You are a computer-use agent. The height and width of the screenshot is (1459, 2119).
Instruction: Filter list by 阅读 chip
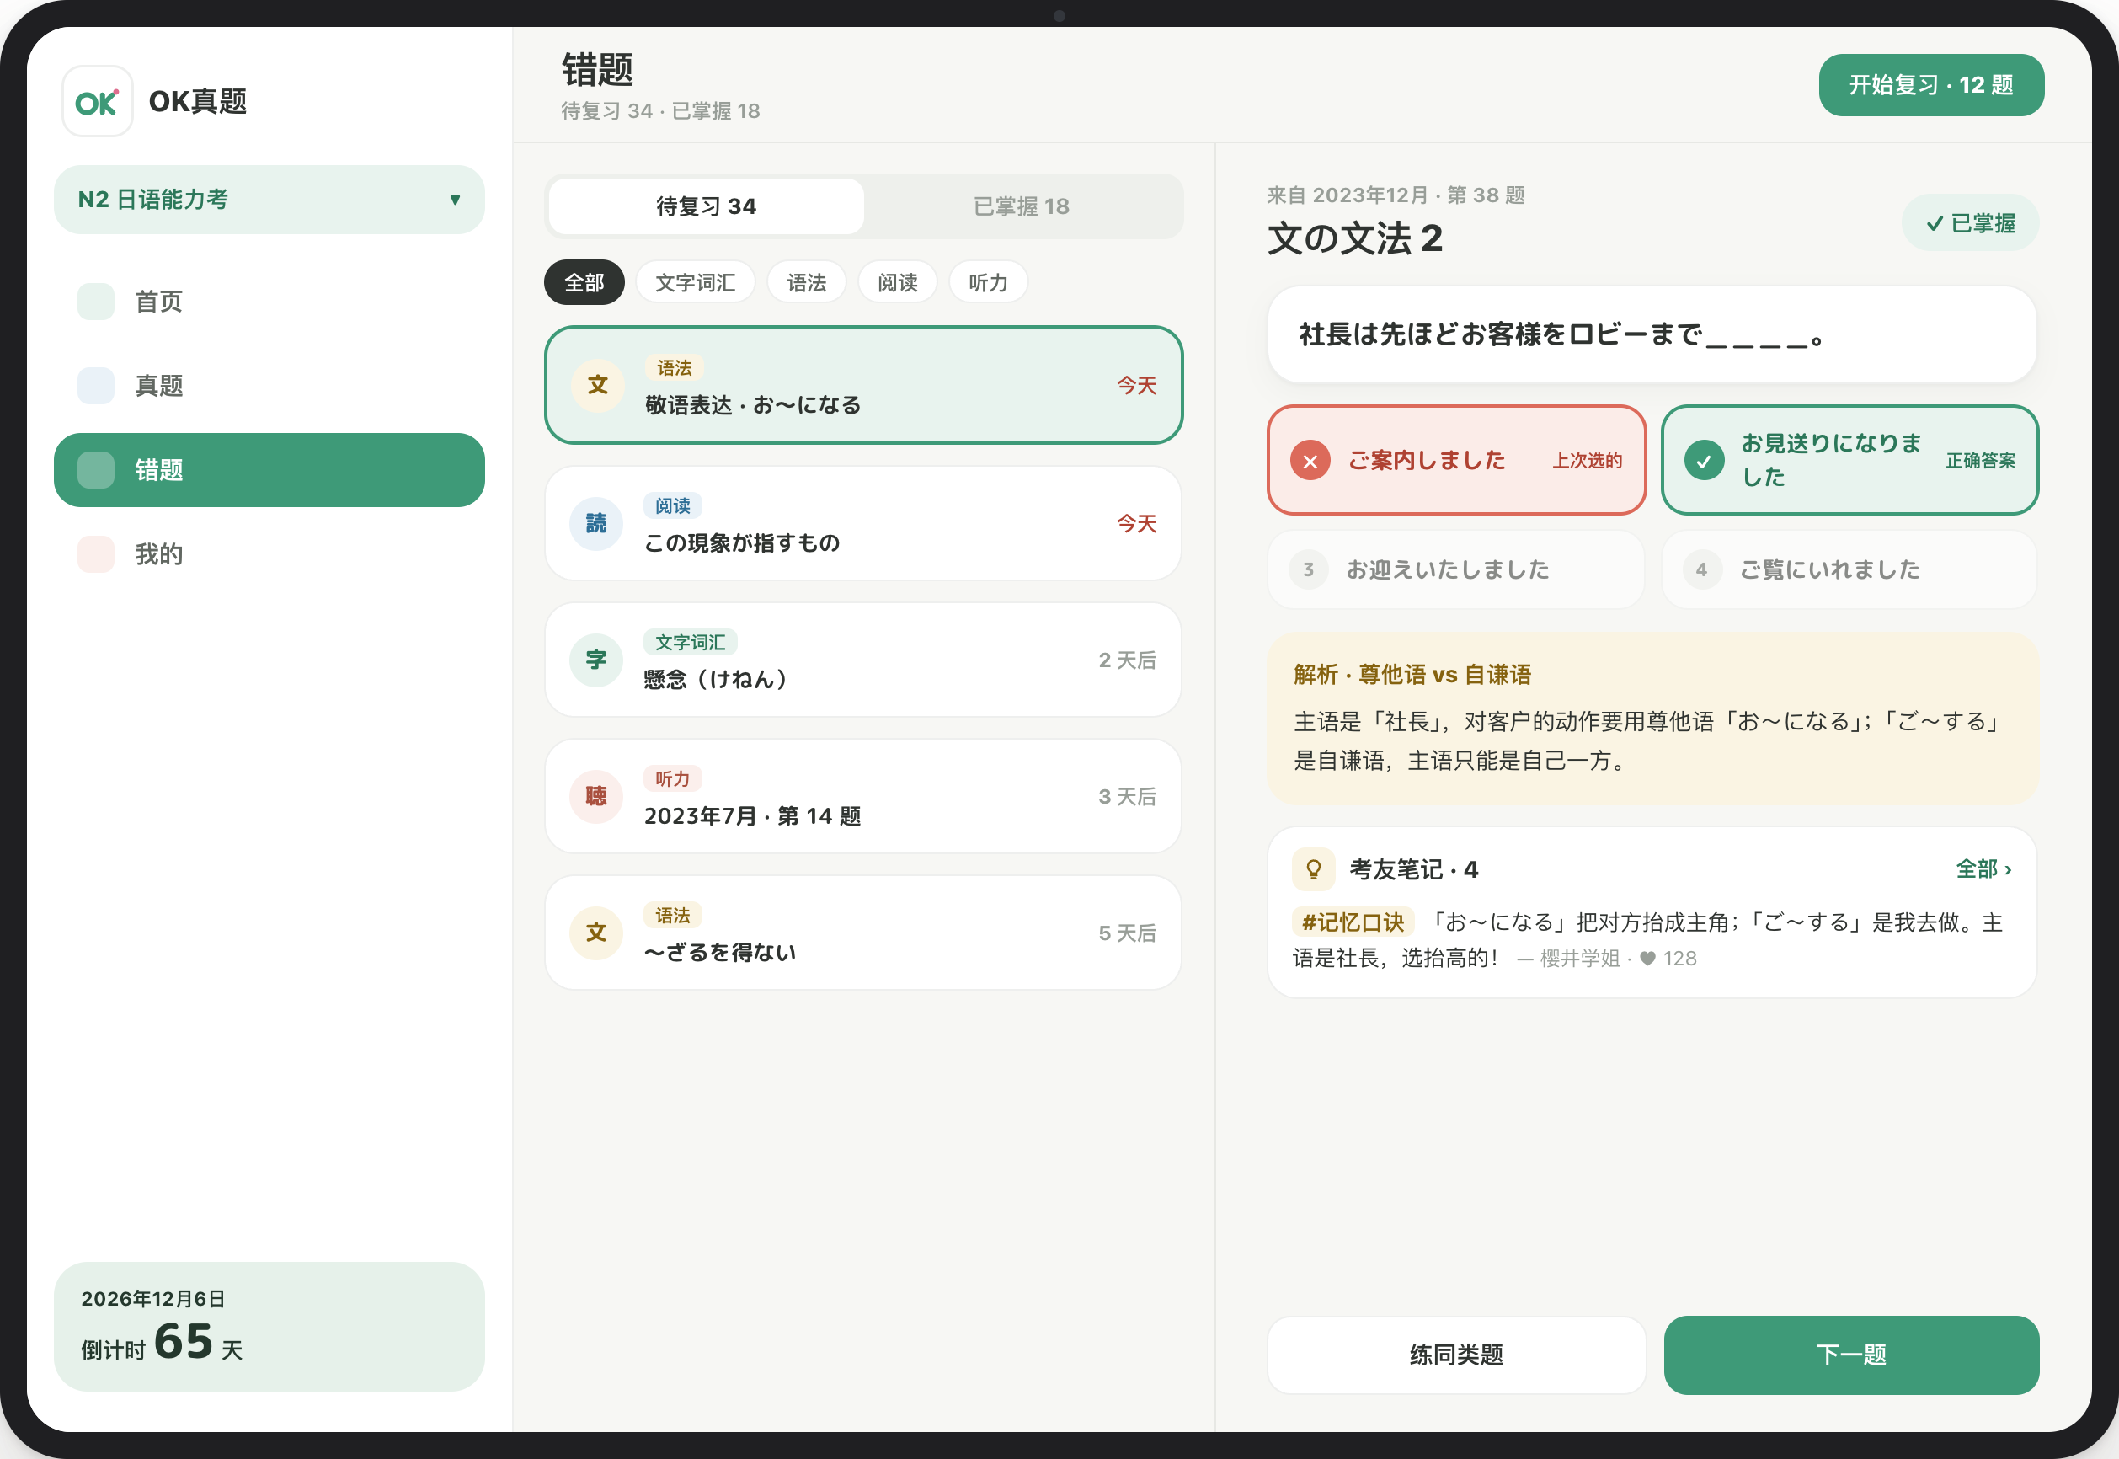[x=897, y=282]
